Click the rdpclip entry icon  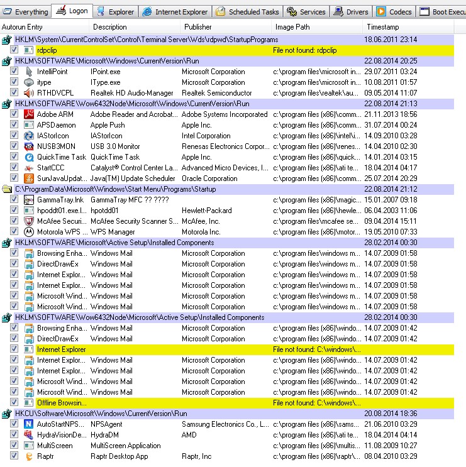28,50
